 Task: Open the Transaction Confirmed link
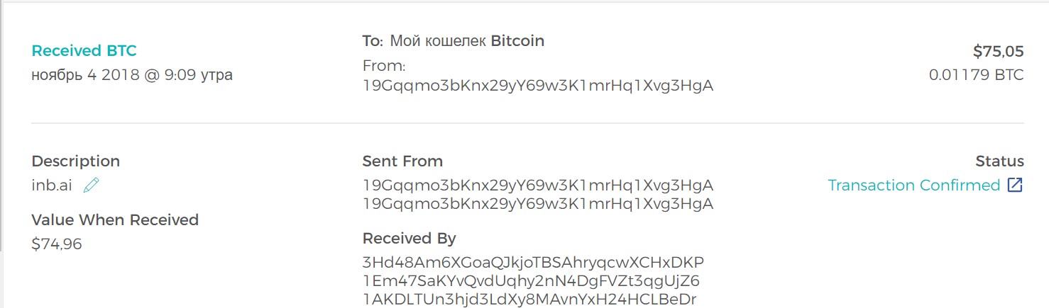coord(914,186)
